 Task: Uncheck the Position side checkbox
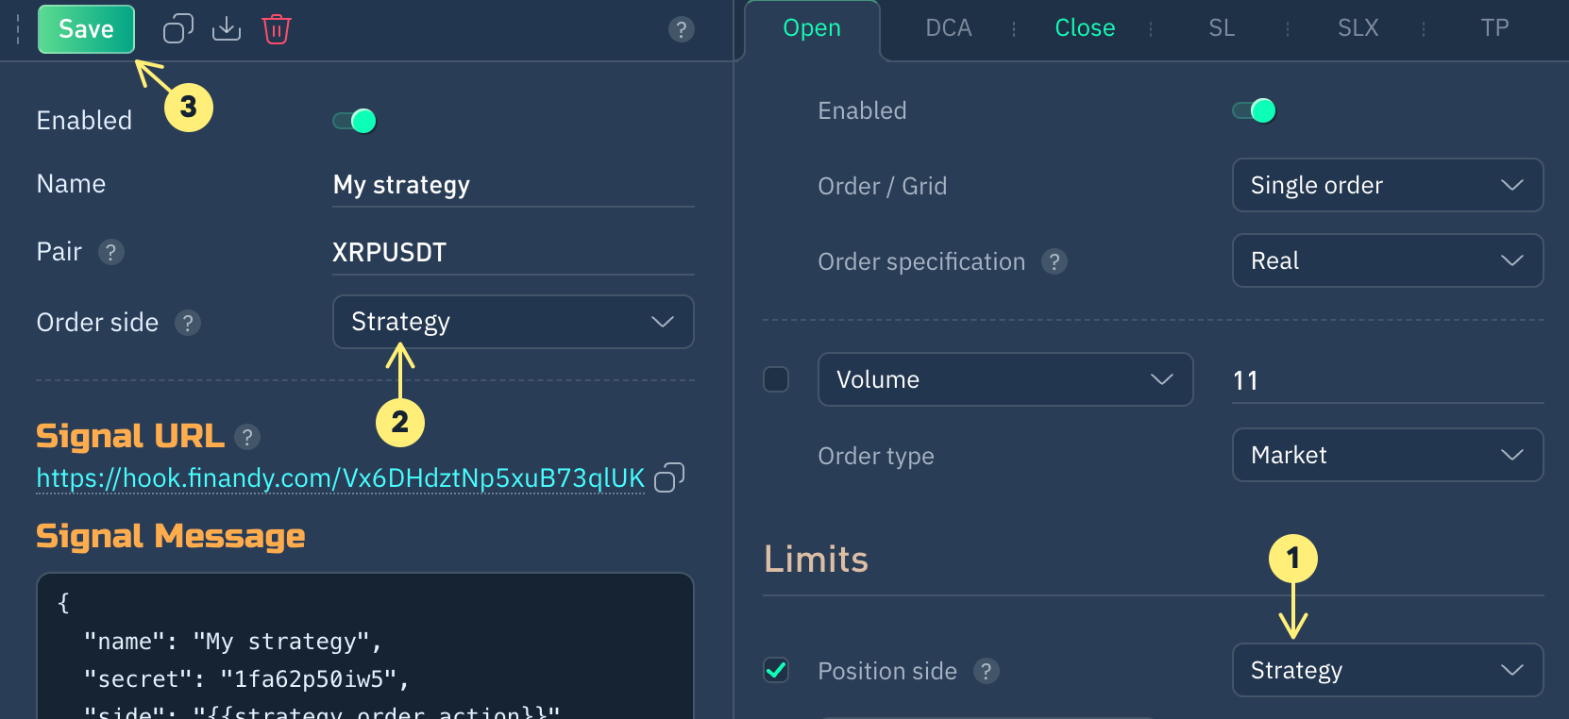(776, 671)
